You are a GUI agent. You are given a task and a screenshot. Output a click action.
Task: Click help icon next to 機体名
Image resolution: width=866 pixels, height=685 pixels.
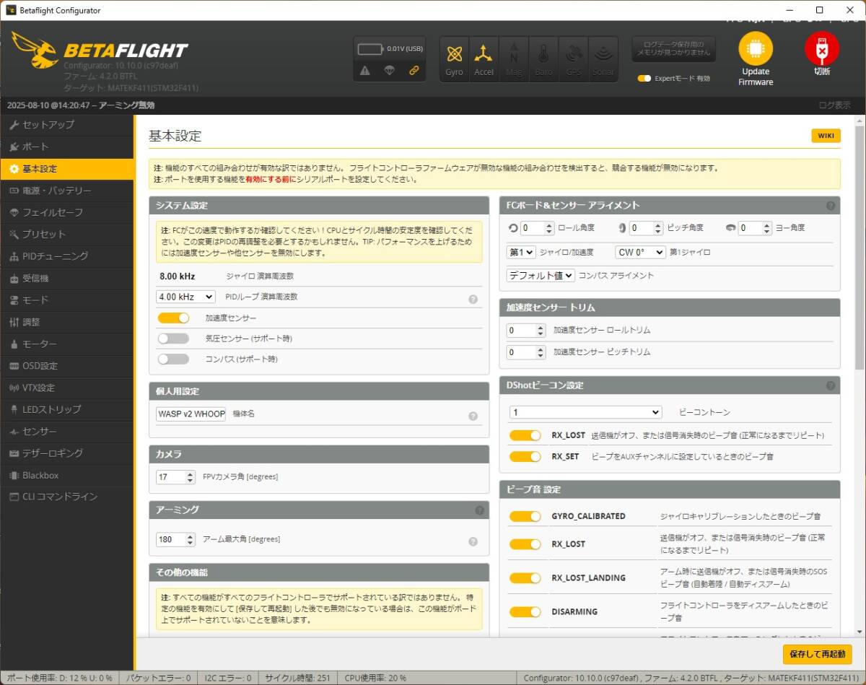click(x=473, y=416)
